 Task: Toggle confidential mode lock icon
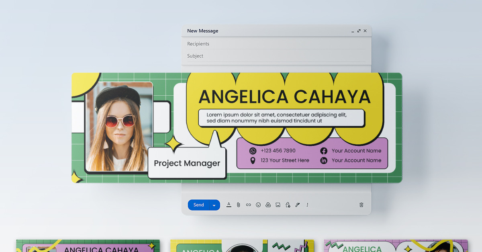pyautogui.click(x=288, y=205)
